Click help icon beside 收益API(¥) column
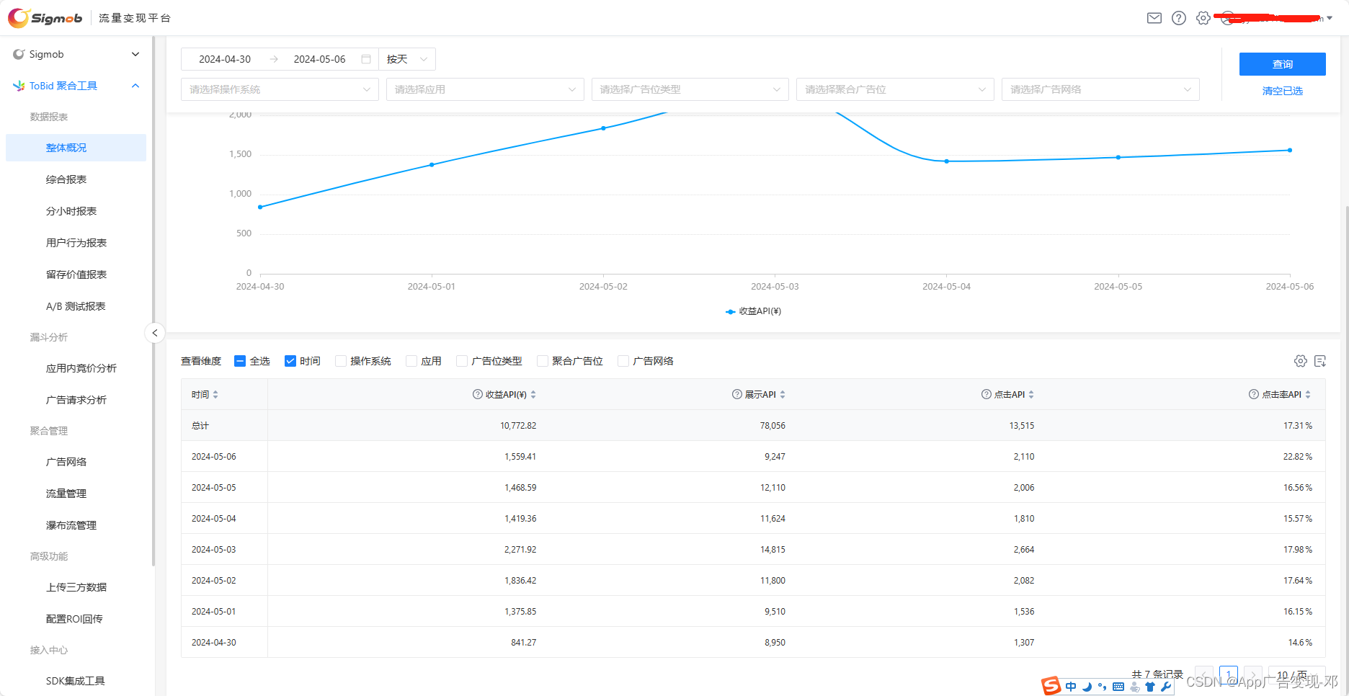The image size is (1349, 696). click(x=477, y=394)
